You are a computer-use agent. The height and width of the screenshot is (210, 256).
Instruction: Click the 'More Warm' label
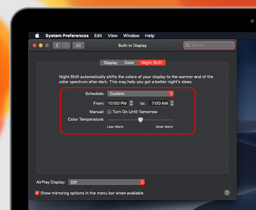(164, 126)
